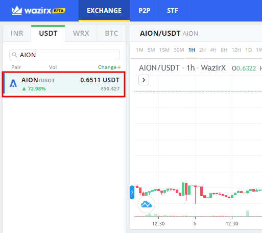Set chart interval to 5M
262x233 pixels.
pos(151,50)
